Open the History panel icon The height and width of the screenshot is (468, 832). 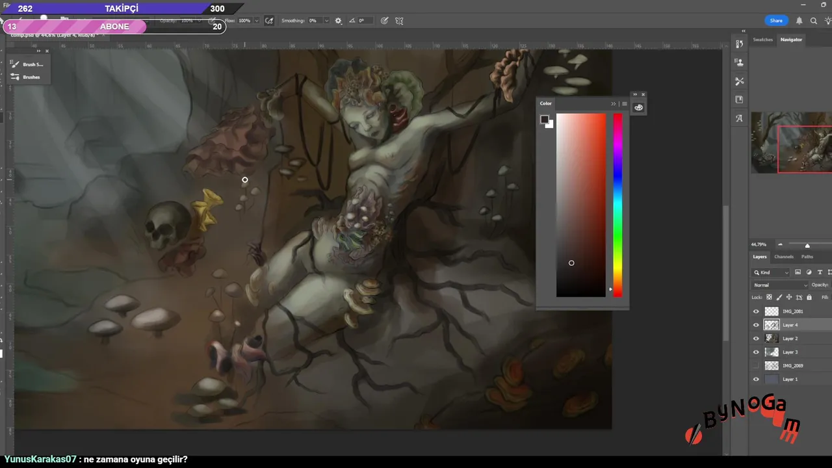coord(739,44)
